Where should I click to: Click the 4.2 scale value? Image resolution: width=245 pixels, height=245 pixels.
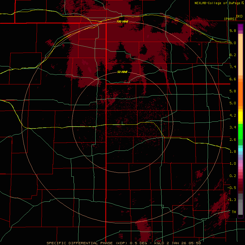pyautogui.click(x=233, y=115)
